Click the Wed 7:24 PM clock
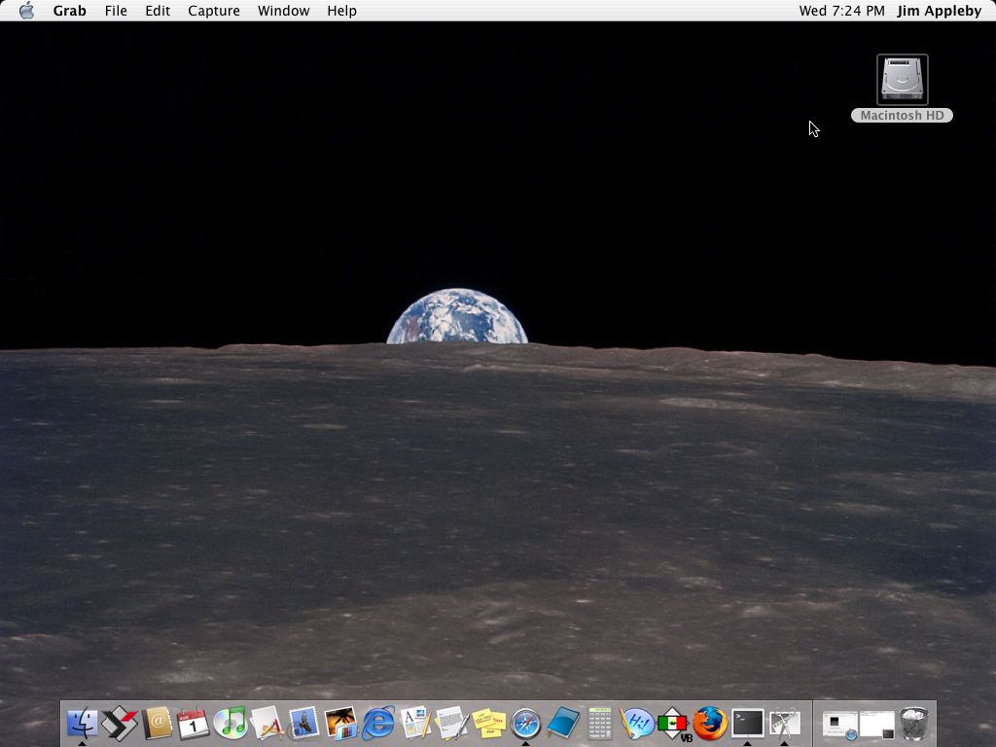996x747 pixels. 841,11
